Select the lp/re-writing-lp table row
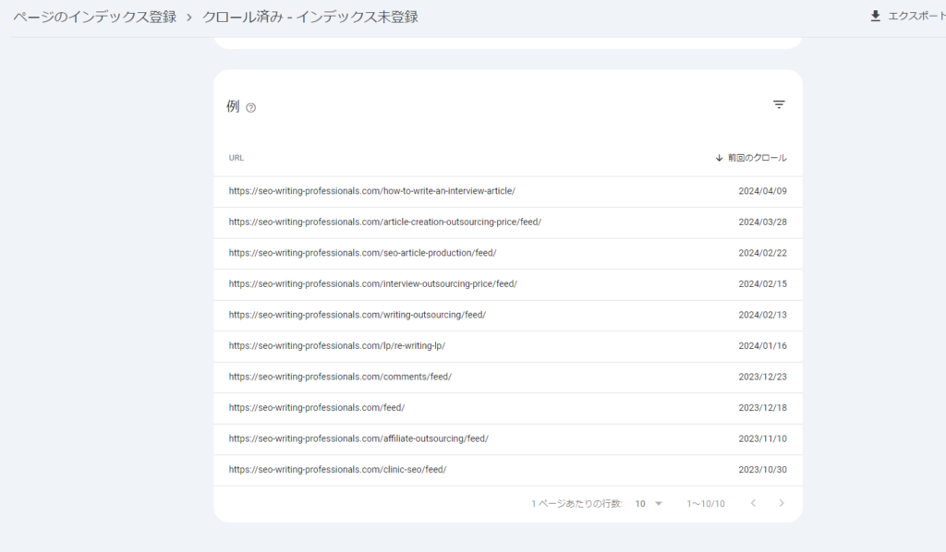 [x=336, y=345]
